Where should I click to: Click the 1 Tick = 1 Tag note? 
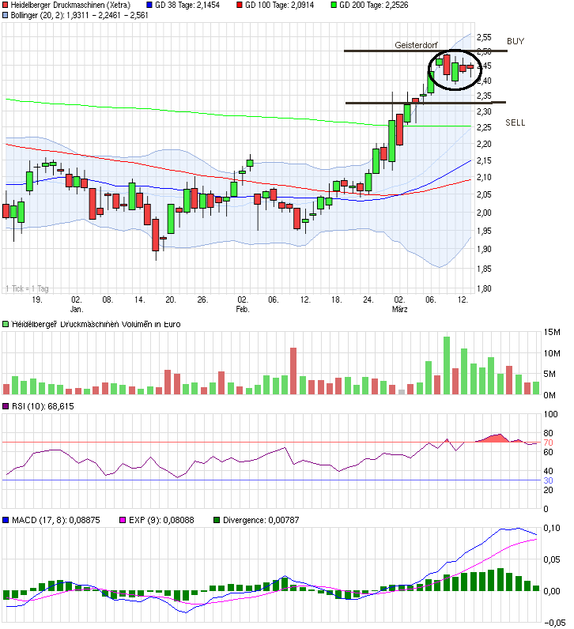tap(27, 288)
